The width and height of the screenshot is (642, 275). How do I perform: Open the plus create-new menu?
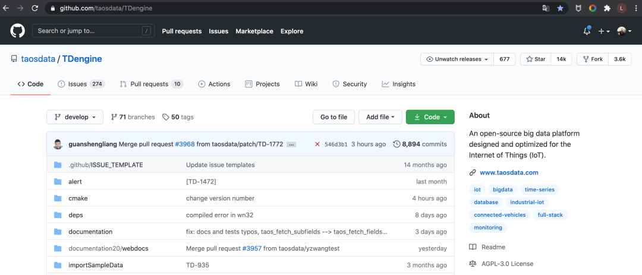tap(604, 31)
